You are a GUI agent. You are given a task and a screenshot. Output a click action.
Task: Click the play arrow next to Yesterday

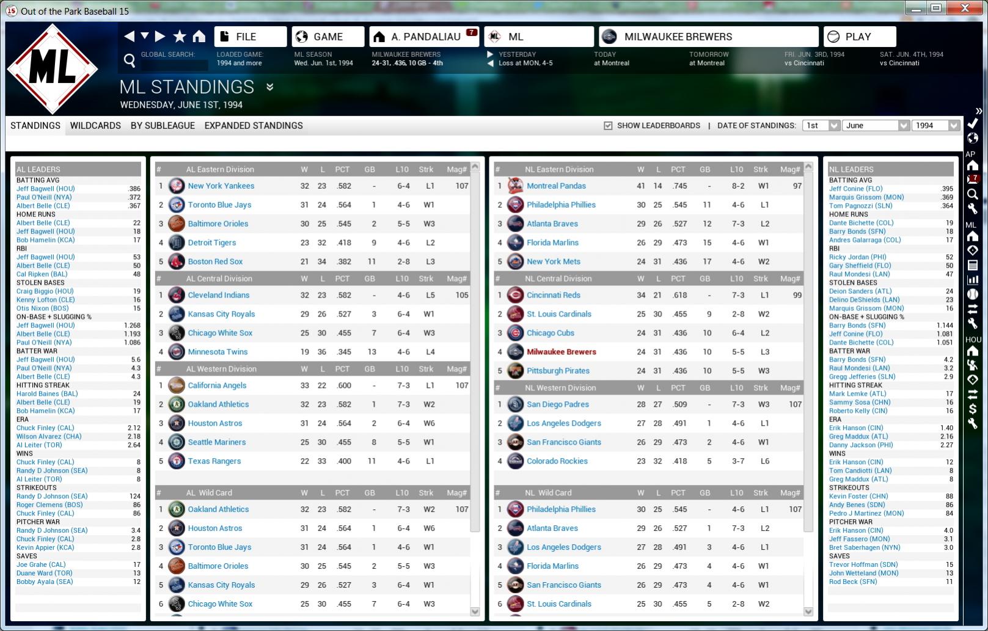490,54
